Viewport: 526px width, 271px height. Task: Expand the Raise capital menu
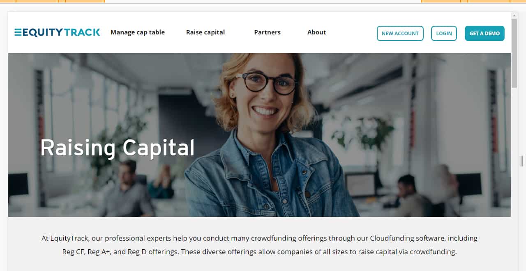click(205, 32)
